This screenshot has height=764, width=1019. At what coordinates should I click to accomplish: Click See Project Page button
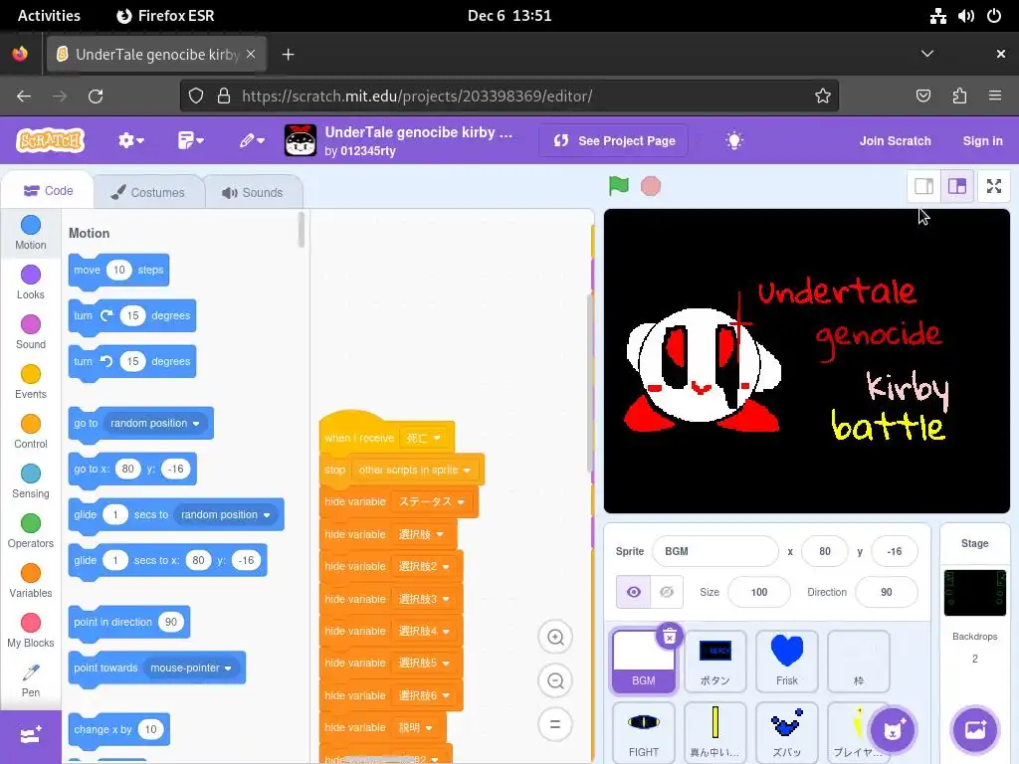(613, 140)
